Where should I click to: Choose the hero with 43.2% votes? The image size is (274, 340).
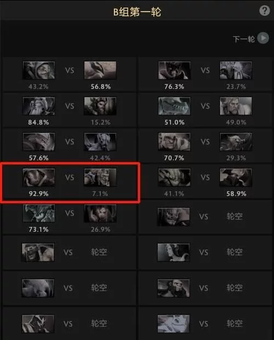coord(39,70)
